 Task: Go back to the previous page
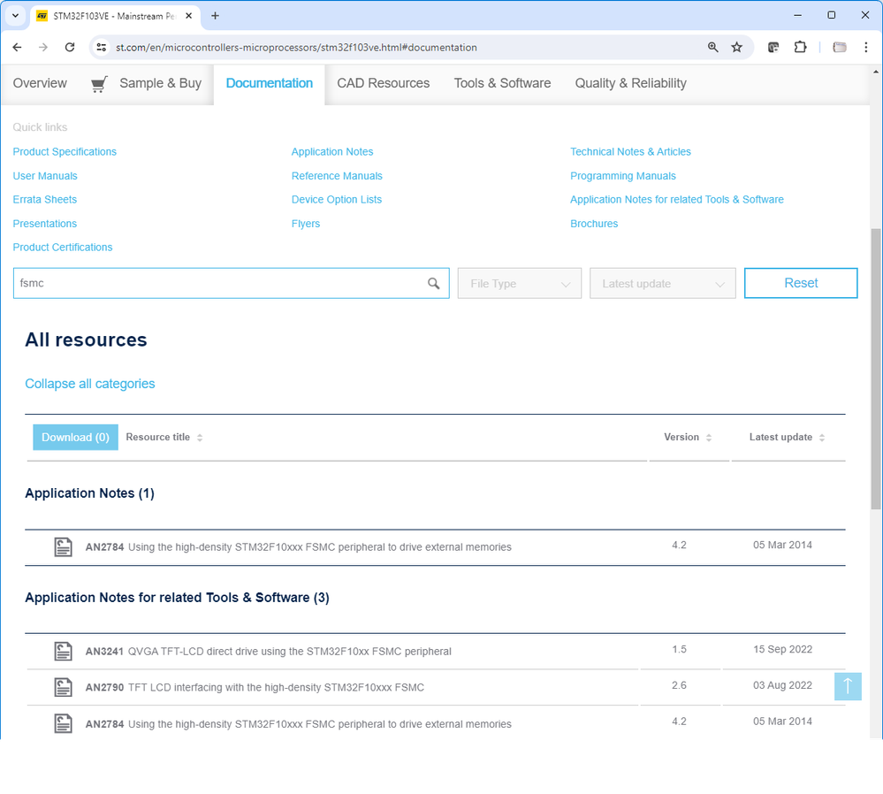point(17,48)
